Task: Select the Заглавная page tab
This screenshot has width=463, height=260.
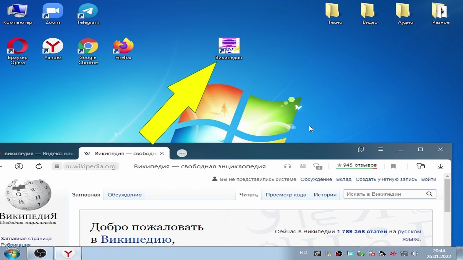Action: [86, 195]
